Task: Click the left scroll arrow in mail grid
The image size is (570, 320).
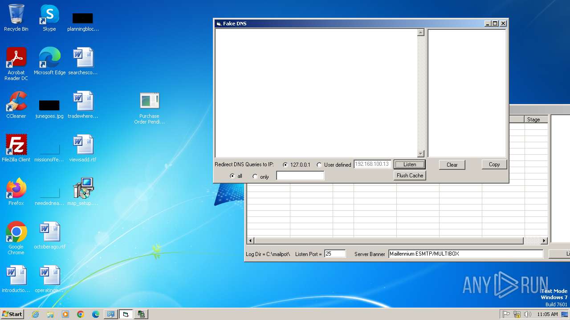Action: coord(251,241)
